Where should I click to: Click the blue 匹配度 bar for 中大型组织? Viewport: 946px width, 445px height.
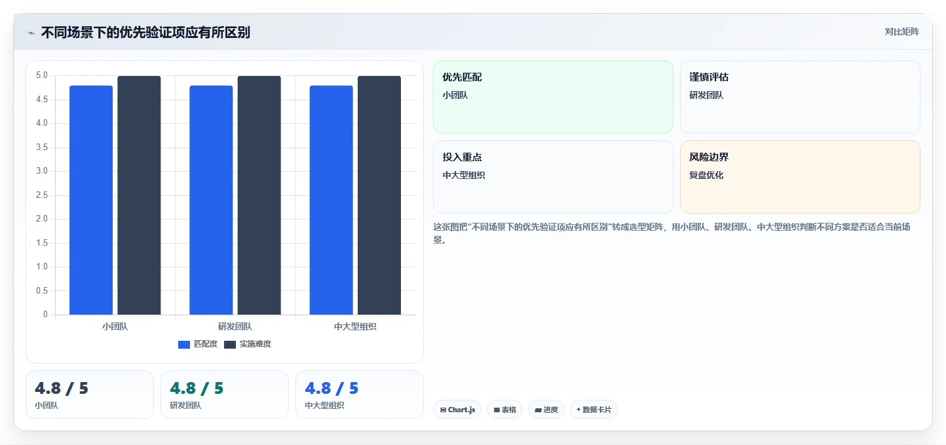click(331, 200)
